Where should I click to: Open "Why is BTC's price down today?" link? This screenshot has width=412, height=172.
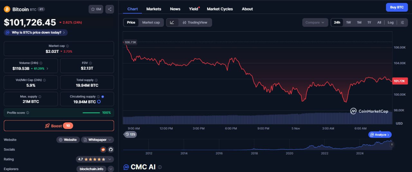coord(36,33)
